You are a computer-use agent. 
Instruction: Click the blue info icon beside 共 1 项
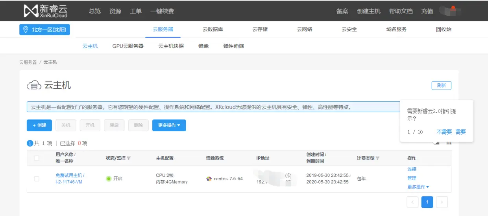[30, 143]
